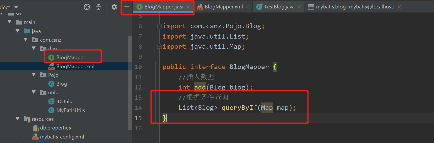Image resolution: width=434 pixels, height=143 pixels.
Task: Open mybatis-config.xml file
Action: (62, 137)
